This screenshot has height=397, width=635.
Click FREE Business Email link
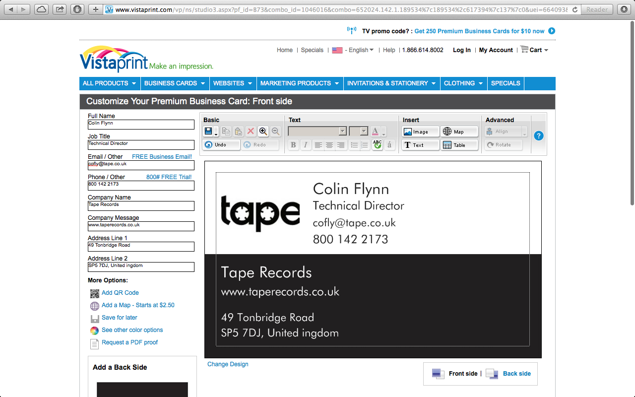coord(162,157)
